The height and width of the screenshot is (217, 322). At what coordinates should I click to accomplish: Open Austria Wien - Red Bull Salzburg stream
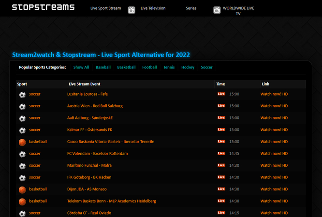[95, 106]
